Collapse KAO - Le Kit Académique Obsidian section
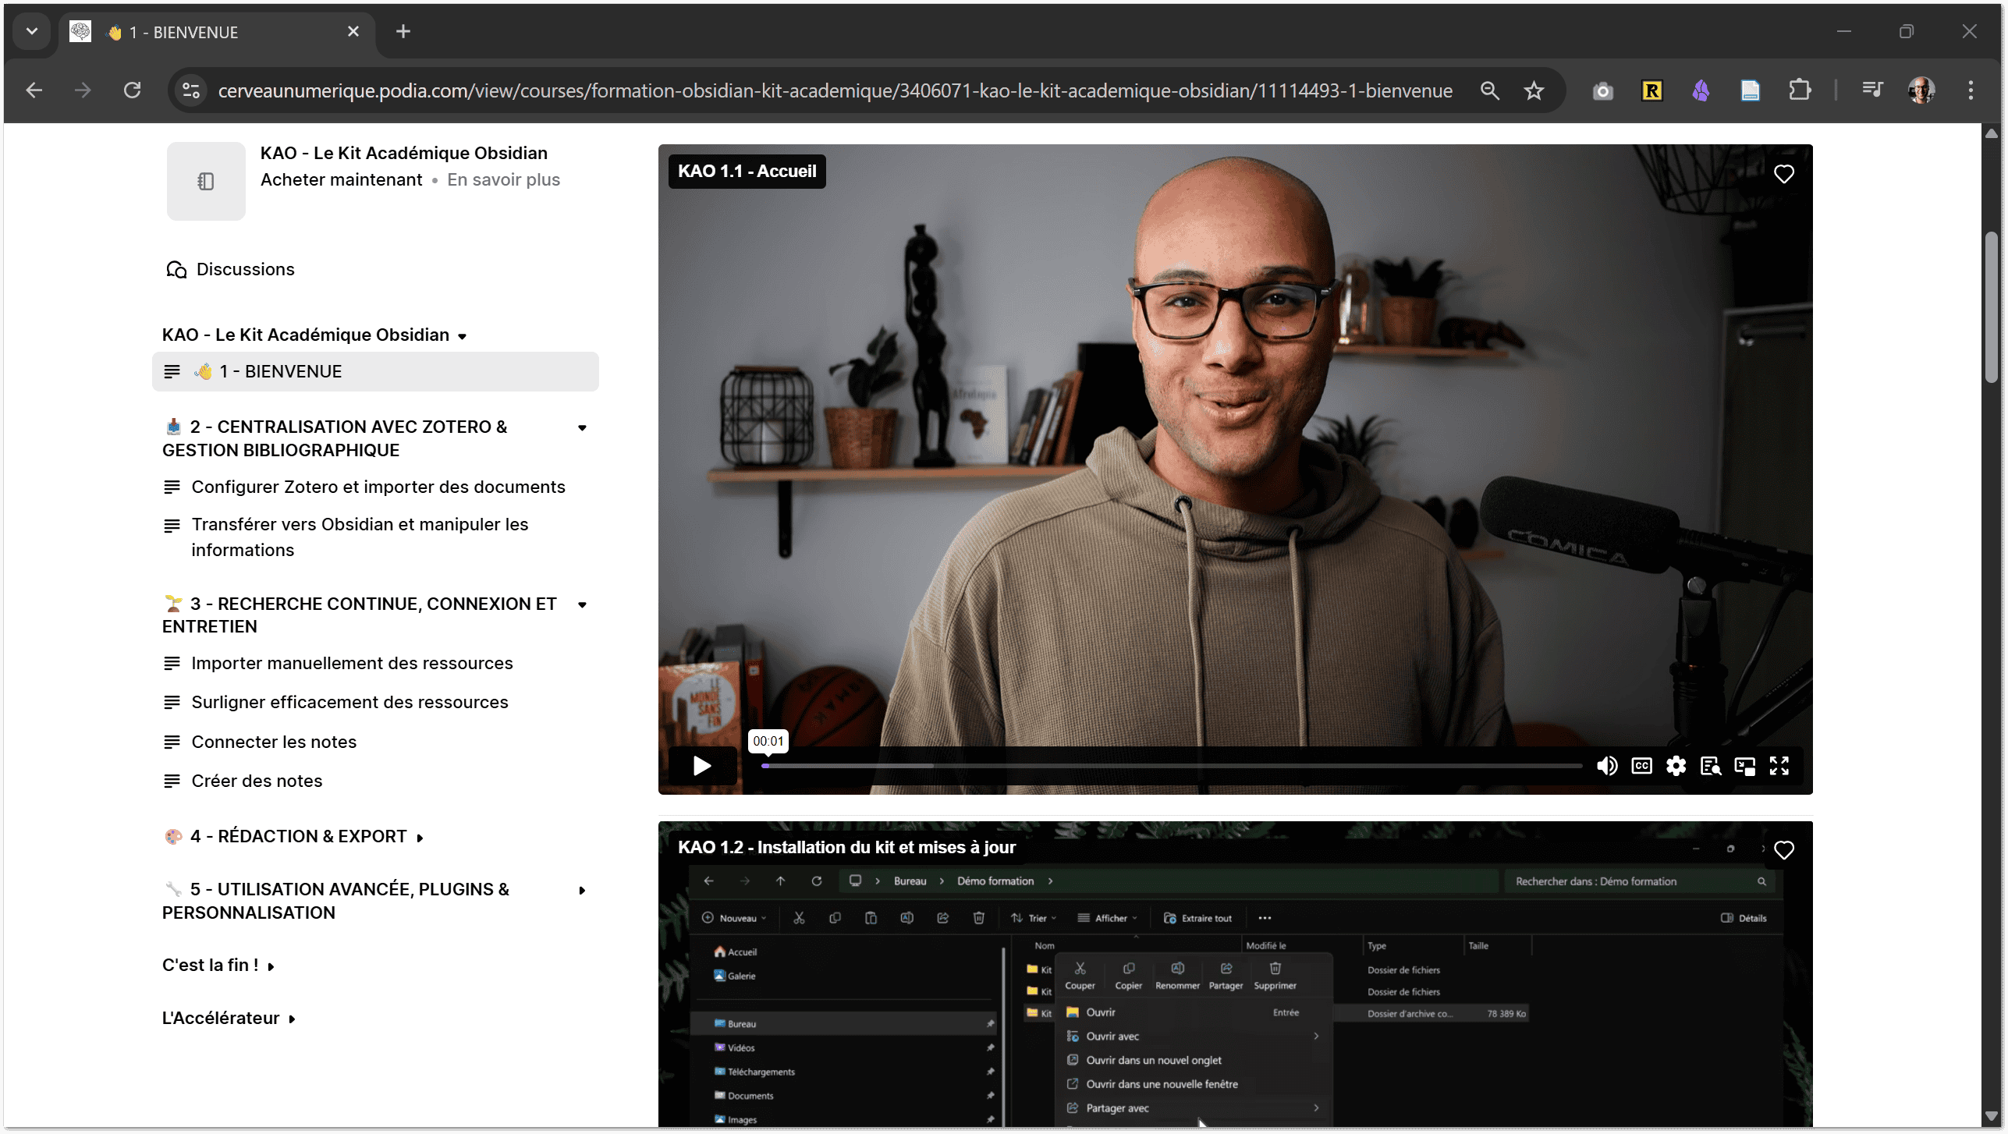Image resolution: width=2008 pixels, height=1134 pixels. click(462, 336)
